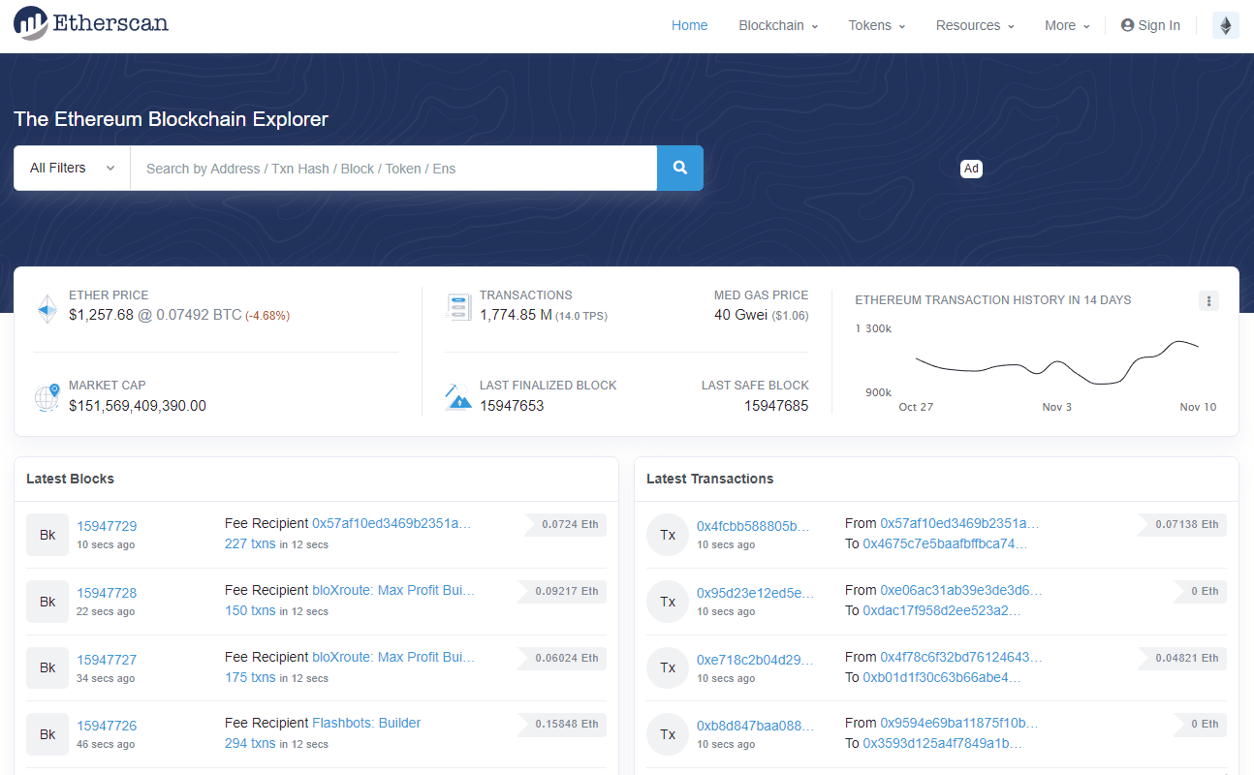This screenshot has height=775, width=1254.
Task: Click the 0.04821 Eth amount badge
Action: click(x=1182, y=658)
